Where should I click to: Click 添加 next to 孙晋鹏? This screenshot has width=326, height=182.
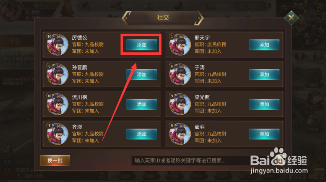coord(142,75)
